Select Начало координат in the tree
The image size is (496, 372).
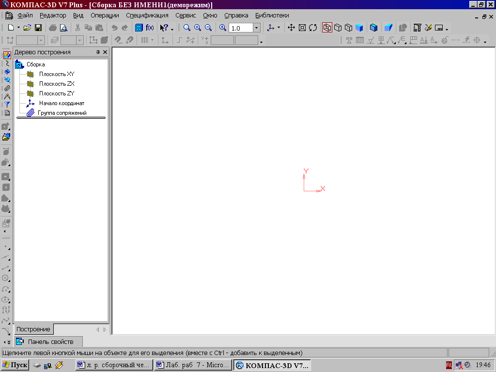pos(62,103)
